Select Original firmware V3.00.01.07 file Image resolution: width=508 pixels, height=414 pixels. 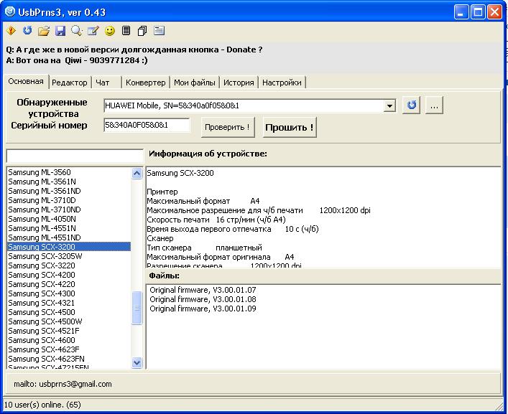coord(203,290)
